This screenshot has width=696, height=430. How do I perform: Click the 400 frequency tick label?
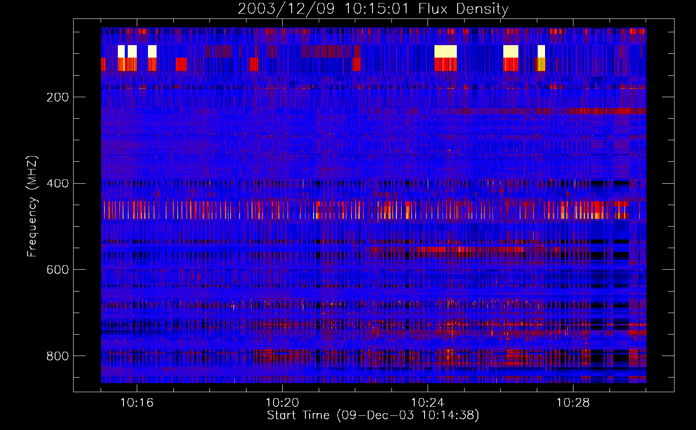(x=58, y=184)
